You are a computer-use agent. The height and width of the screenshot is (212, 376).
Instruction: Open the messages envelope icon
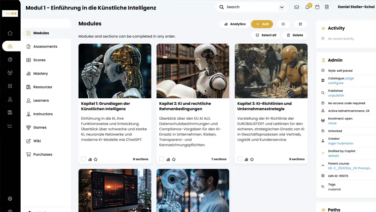tap(297, 7)
